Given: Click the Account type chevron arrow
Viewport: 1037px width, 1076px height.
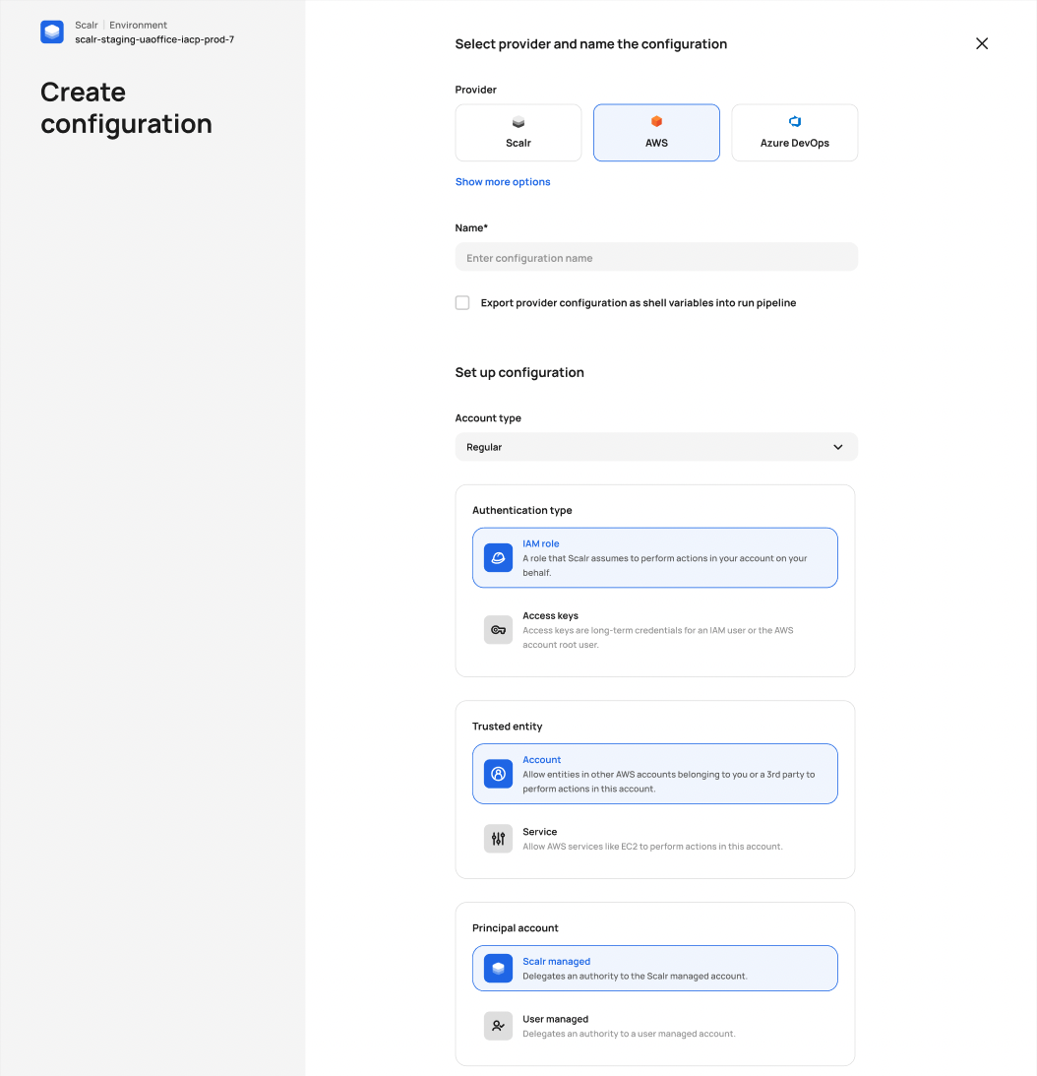Looking at the screenshot, I should 838,446.
